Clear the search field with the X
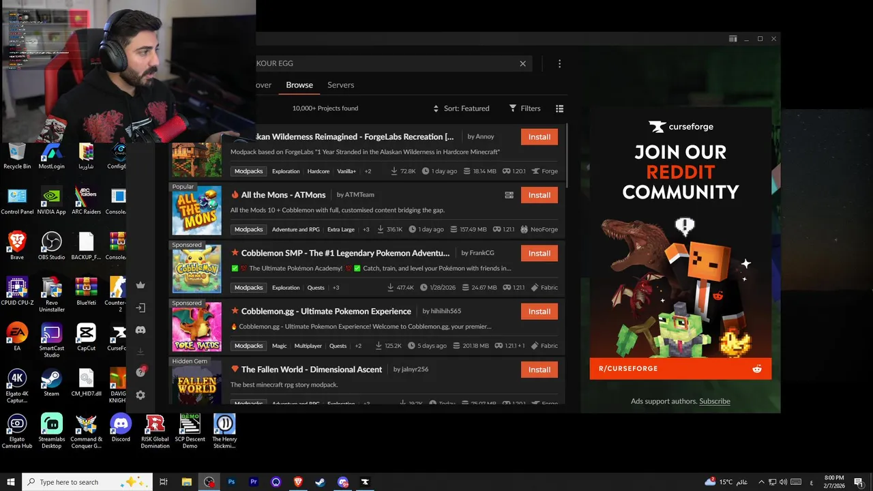The image size is (873, 491). [523, 63]
